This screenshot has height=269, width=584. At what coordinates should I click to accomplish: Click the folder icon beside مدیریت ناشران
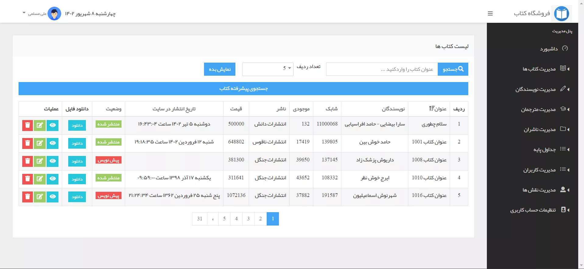[563, 129]
